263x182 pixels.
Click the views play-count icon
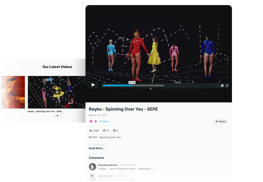(x=91, y=131)
